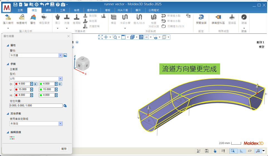Click the orientation vector pick icon
Screen dimensions: 268x156
(x=65, y=106)
